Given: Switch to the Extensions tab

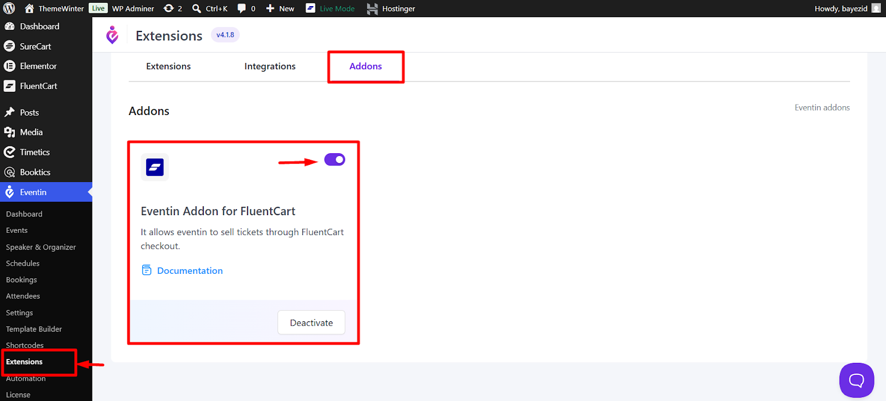Looking at the screenshot, I should pyautogui.click(x=168, y=66).
